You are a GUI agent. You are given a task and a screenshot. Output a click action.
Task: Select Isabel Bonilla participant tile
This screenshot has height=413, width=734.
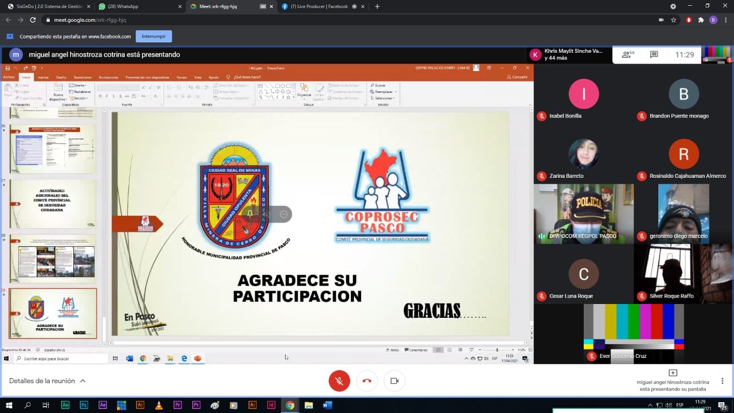[584, 94]
